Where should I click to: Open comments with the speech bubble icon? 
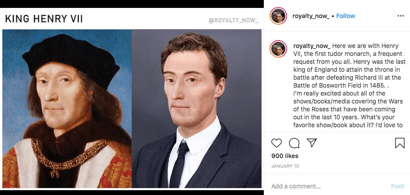pyautogui.click(x=294, y=143)
